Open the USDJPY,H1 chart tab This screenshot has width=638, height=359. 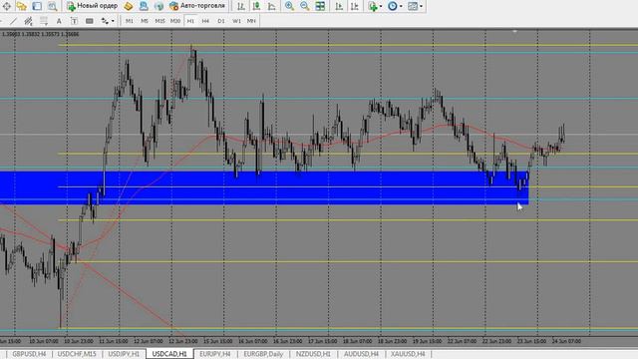click(124, 354)
